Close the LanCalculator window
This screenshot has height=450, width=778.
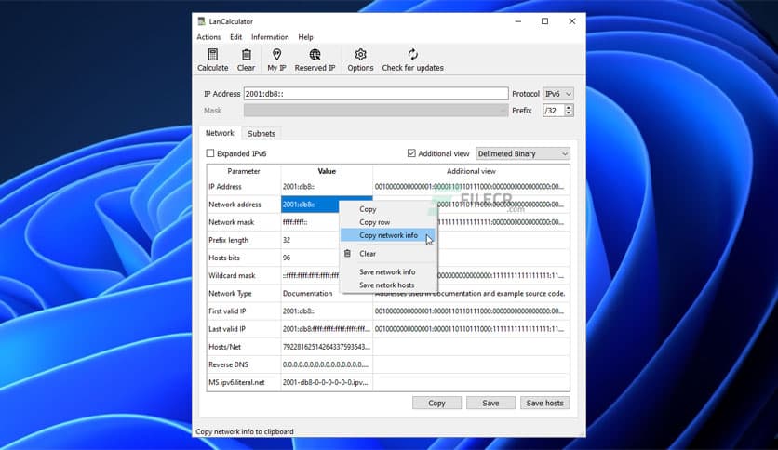(572, 21)
